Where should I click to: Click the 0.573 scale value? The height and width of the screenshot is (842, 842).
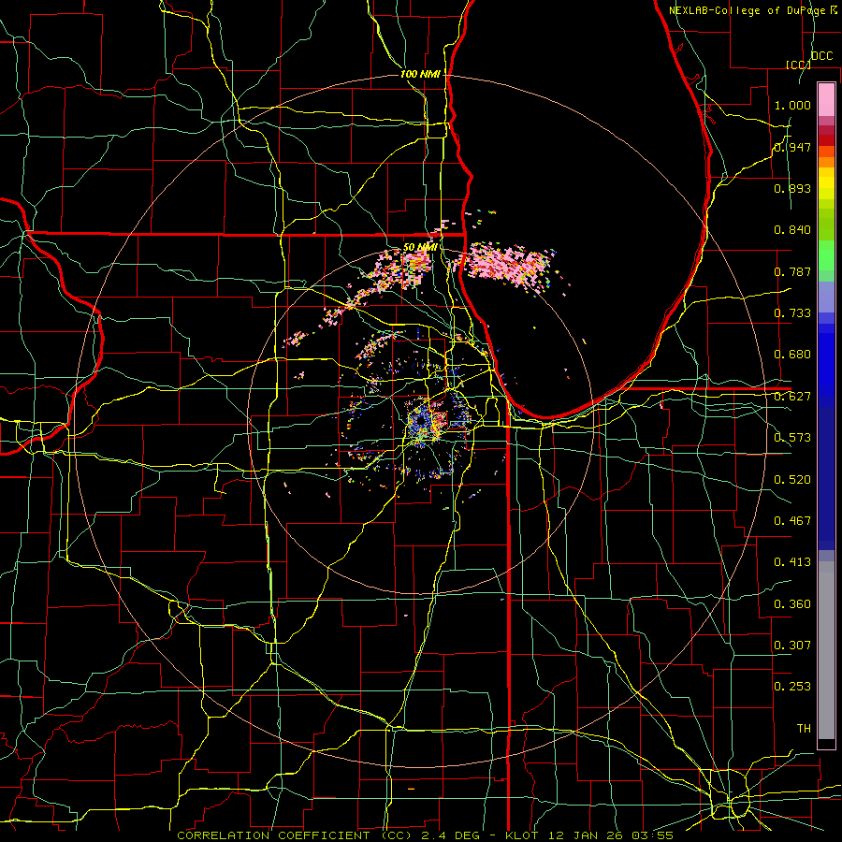pos(792,438)
